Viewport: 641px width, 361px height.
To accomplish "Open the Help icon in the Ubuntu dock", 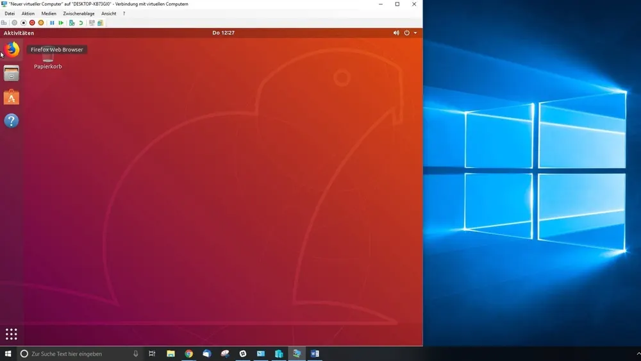I will (12, 121).
